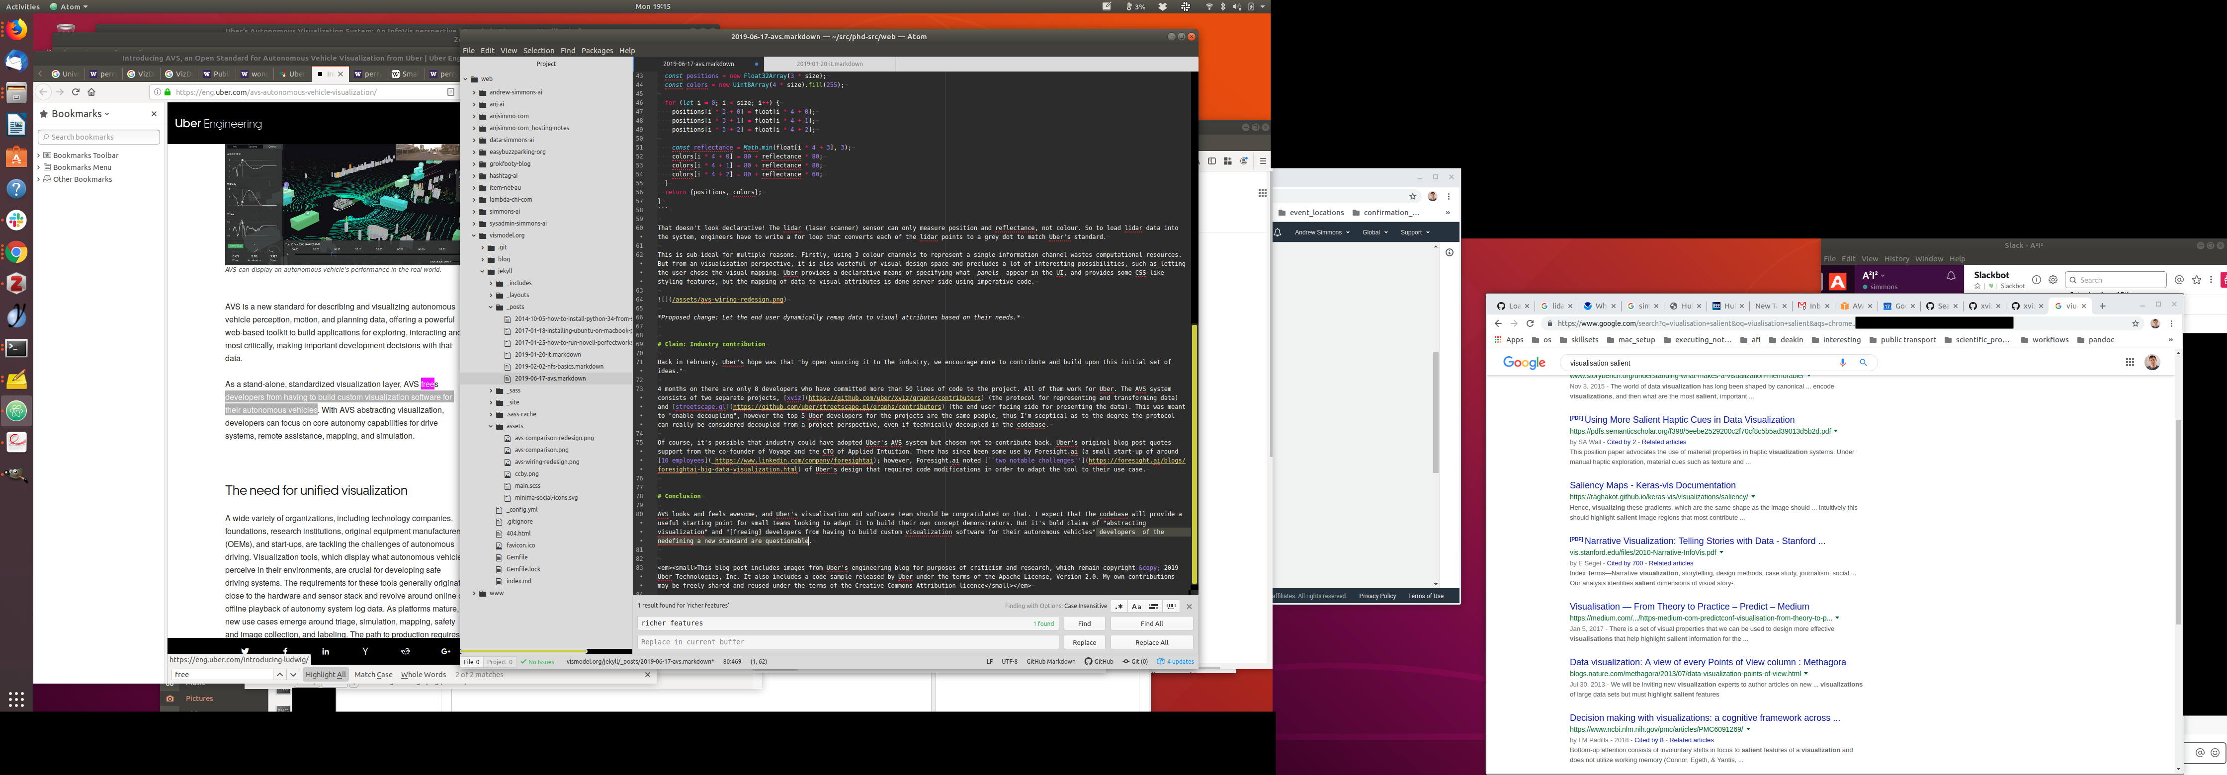Open the Saliency Maps Keras-vis Documentation result

1652,485
